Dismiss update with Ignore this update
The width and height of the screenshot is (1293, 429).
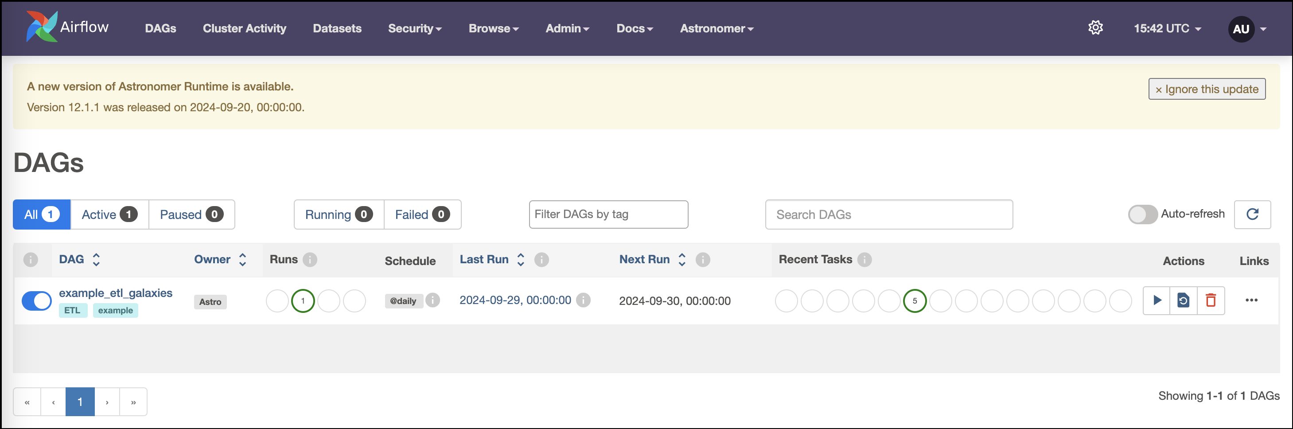[x=1207, y=89]
